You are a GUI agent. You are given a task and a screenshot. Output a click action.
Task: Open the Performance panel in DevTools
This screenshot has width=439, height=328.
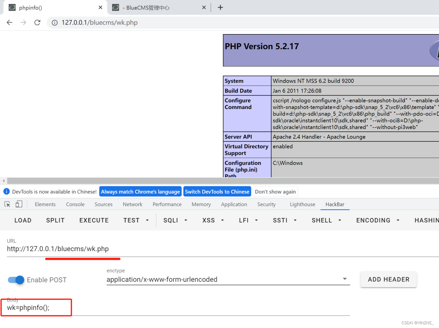click(167, 204)
